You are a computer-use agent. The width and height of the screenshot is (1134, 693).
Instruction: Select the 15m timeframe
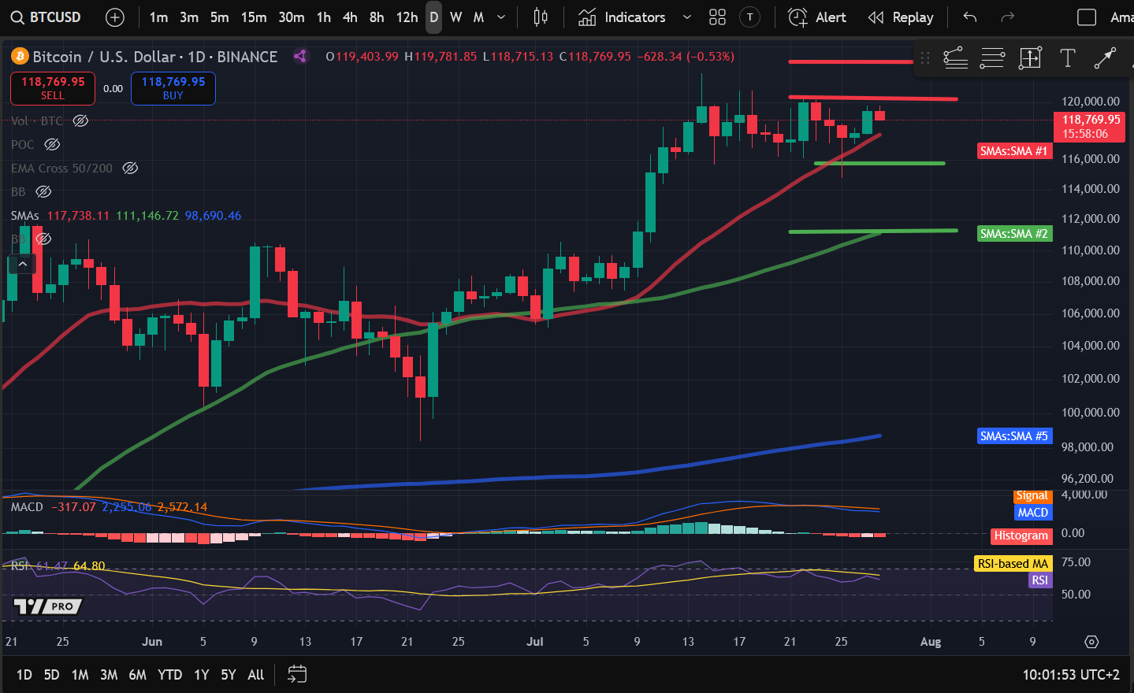[254, 17]
